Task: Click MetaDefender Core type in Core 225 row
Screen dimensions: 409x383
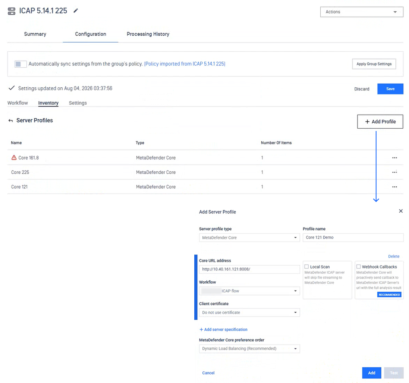Action: coord(156,172)
